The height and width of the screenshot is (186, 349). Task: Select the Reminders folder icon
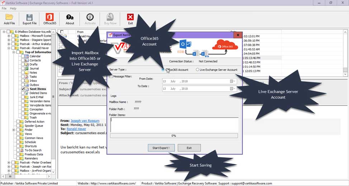[22, 158]
